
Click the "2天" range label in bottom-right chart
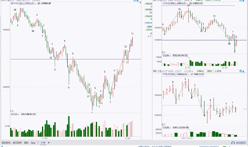pos(164,125)
